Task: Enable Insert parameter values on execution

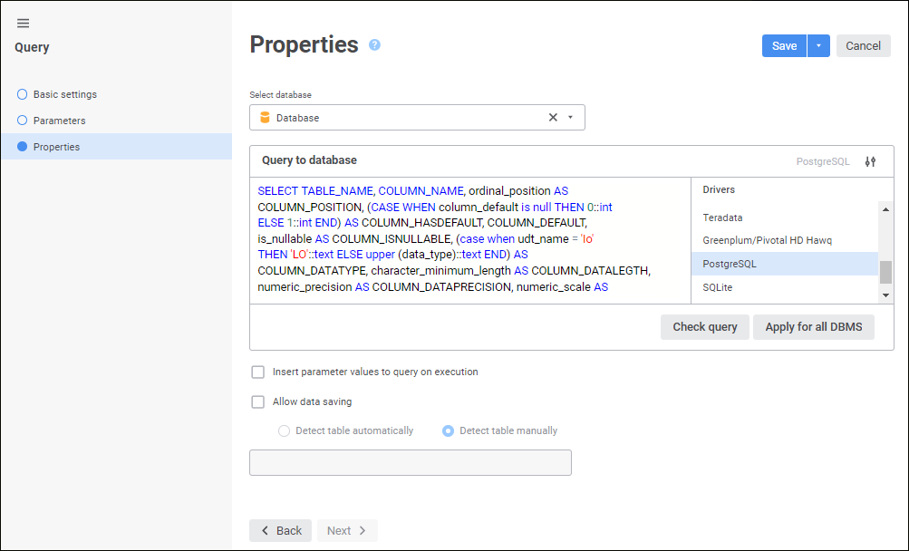Action: (258, 372)
